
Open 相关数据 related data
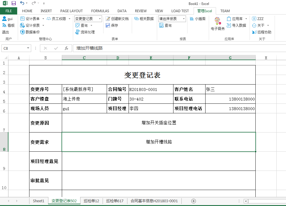click(x=144, y=19)
